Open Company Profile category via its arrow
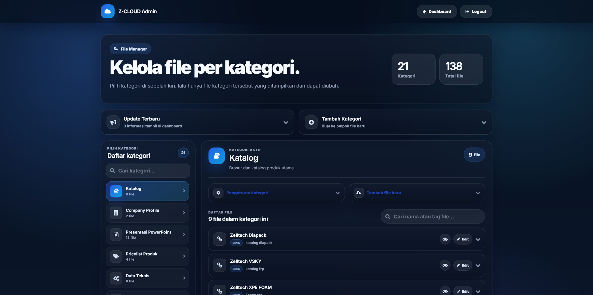 pyautogui.click(x=184, y=213)
